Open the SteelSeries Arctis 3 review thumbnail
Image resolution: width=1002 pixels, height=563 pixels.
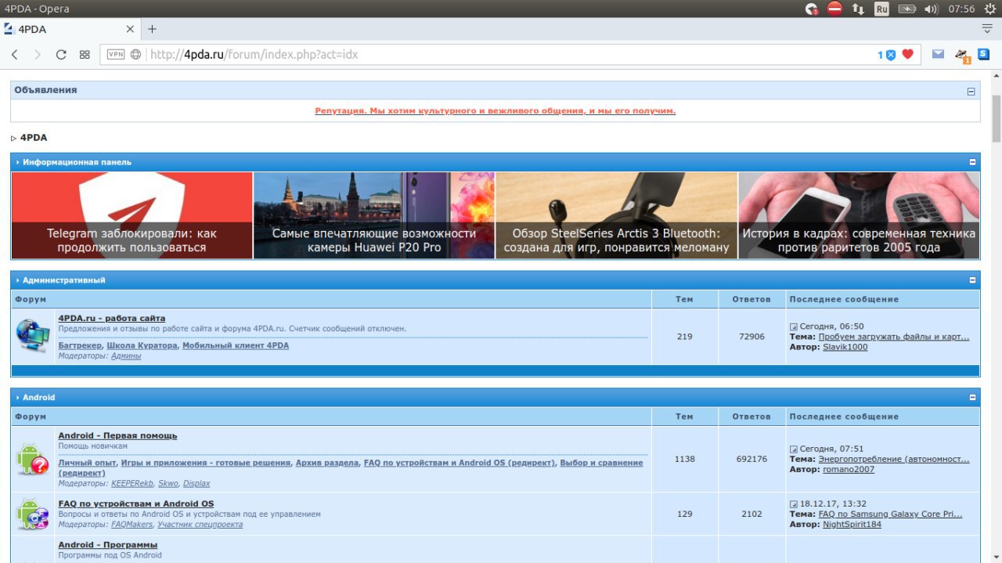pyautogui.click(x=617, y=215)
